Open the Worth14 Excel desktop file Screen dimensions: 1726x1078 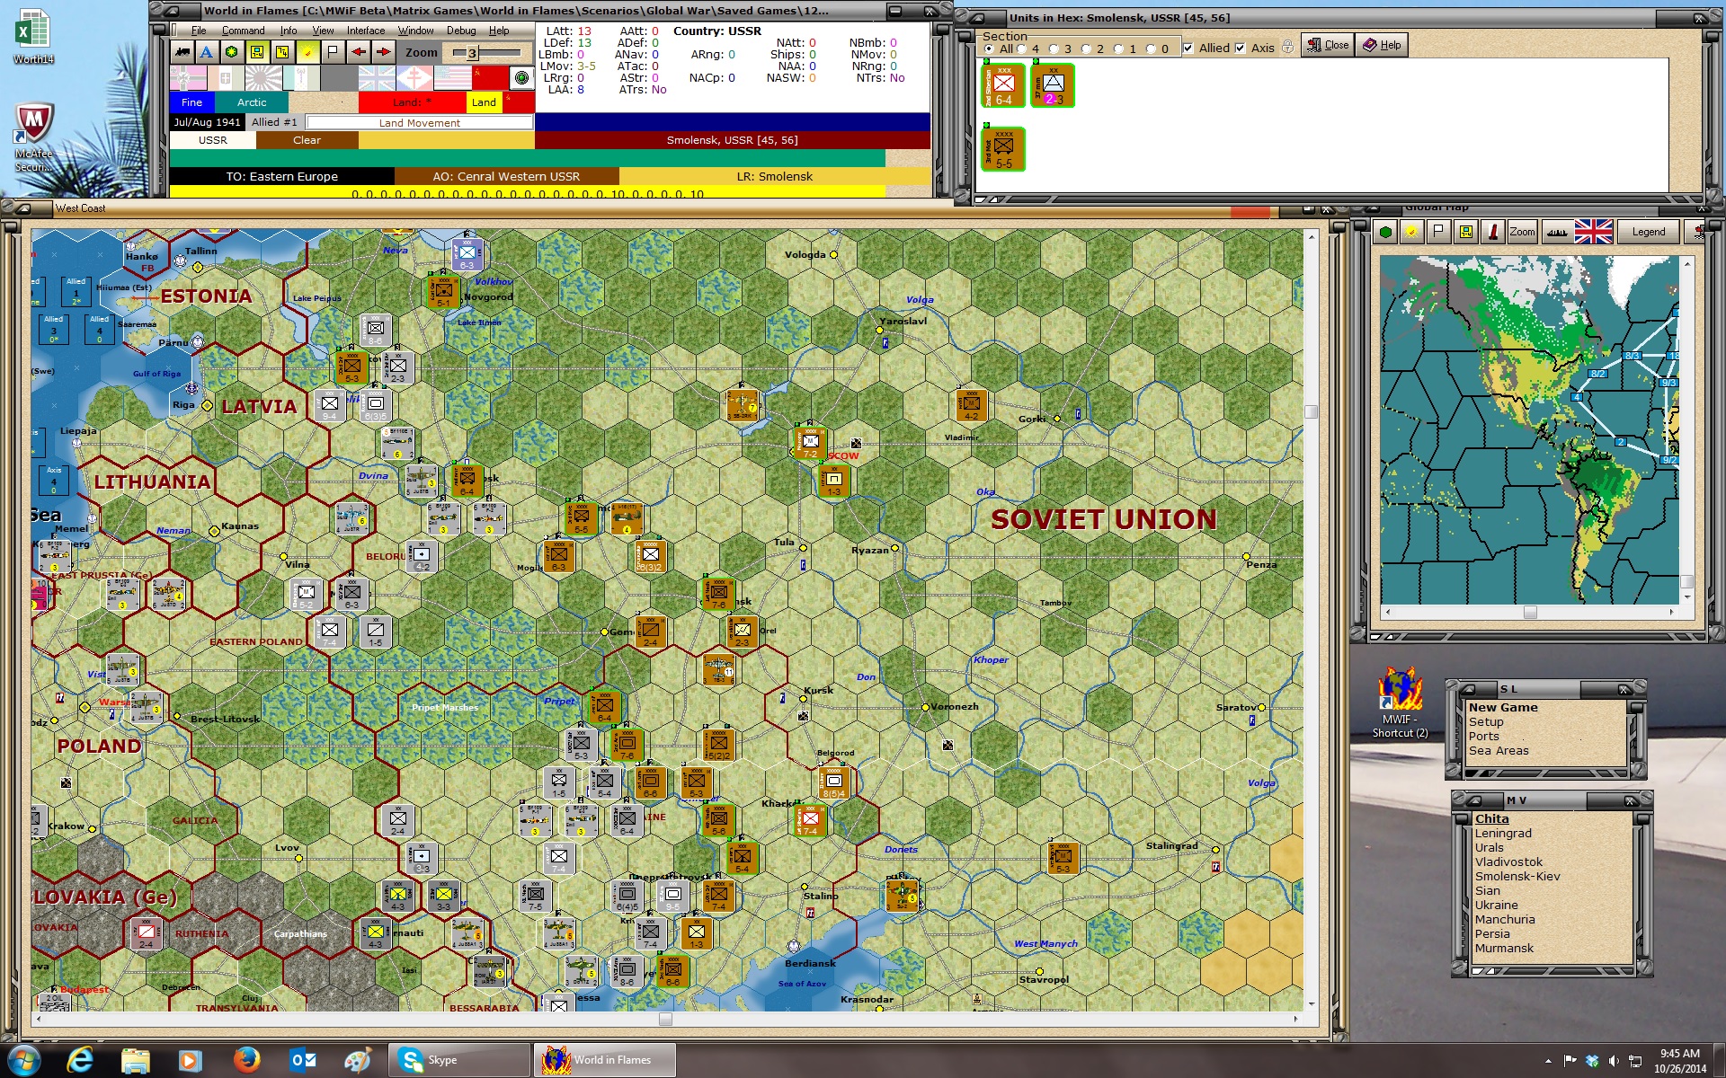pyautogui.click(x=33, y=37)
